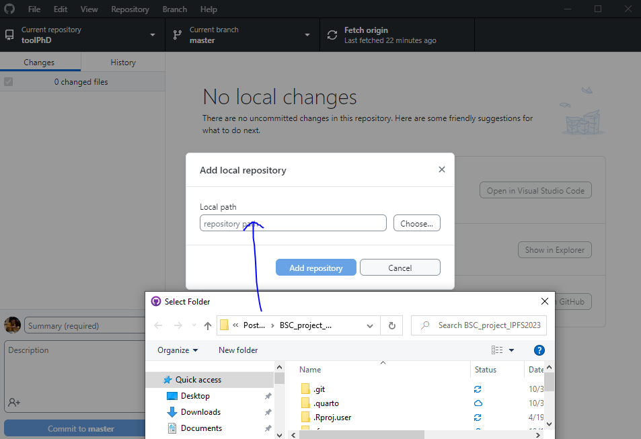Screen dimensions: 641x439
Task: Open the Organize dropdown menu
Action: click(x=178, y=350)
